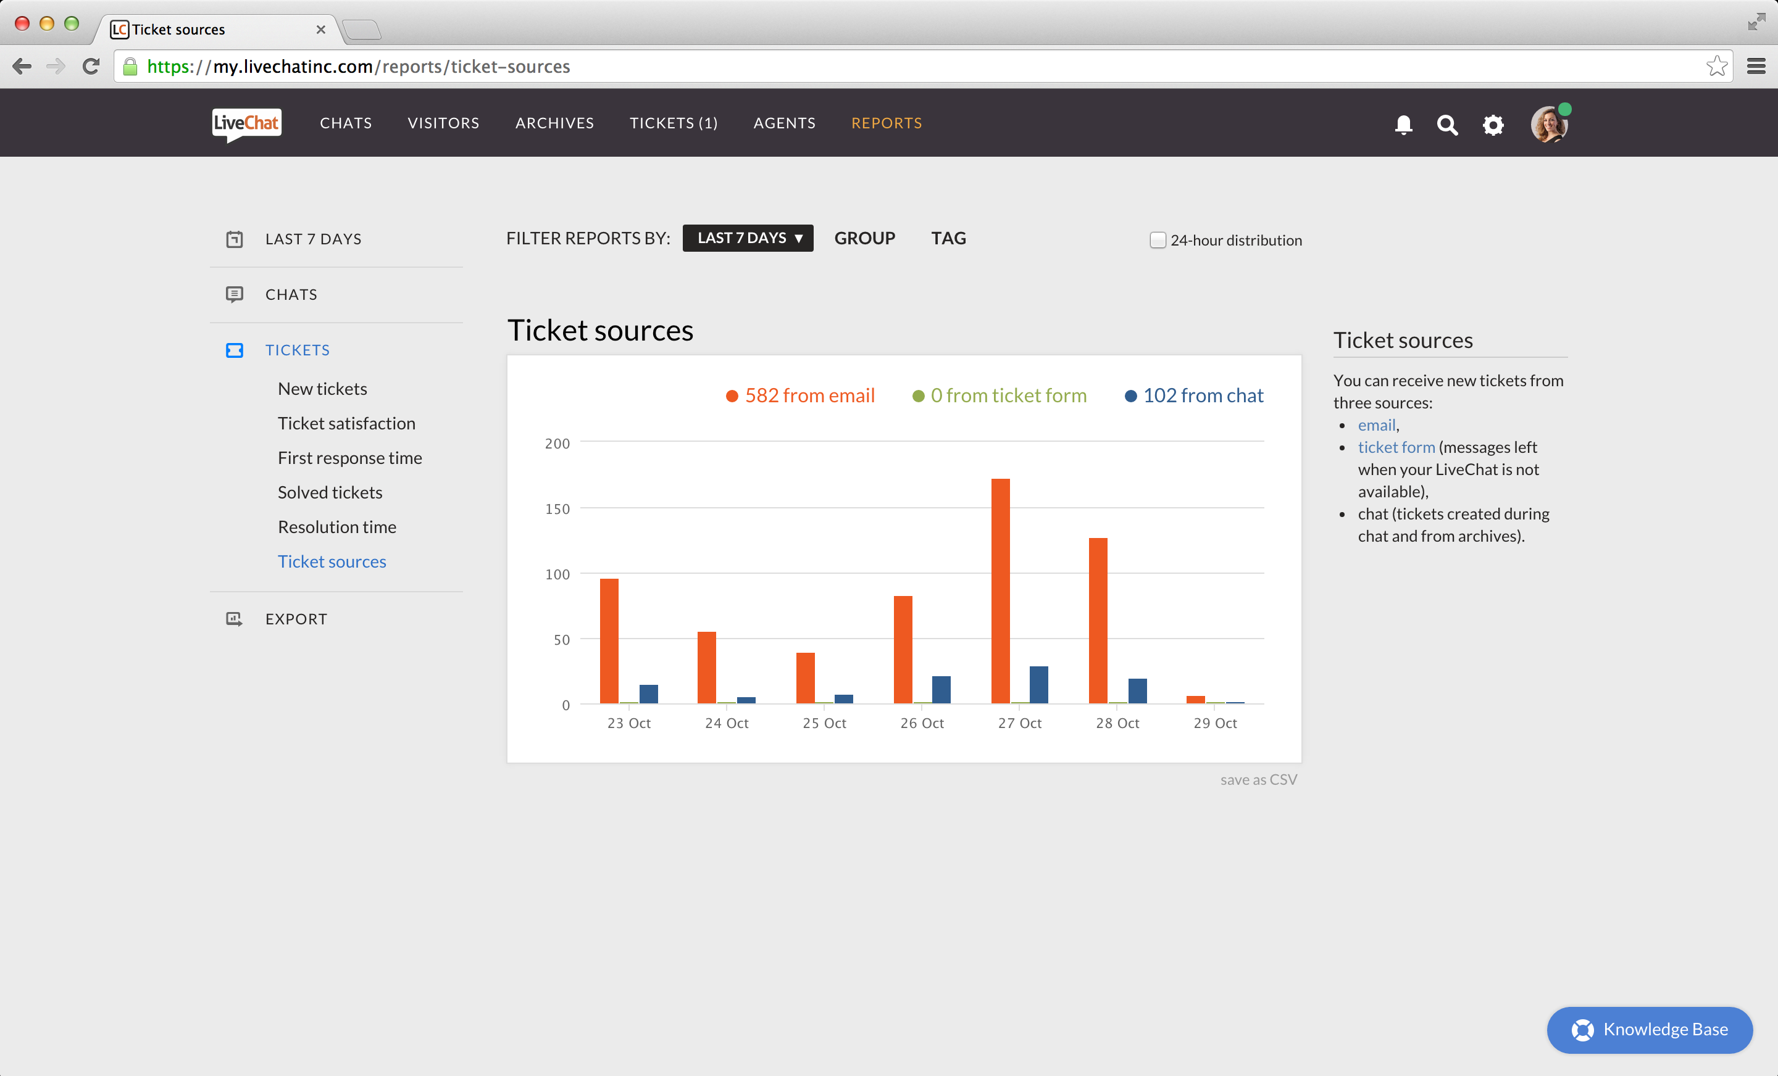This screenshot has height=1076, width=1778.
Task: Click the export icon next to EXPORT
Action: [x=234, y=618]
